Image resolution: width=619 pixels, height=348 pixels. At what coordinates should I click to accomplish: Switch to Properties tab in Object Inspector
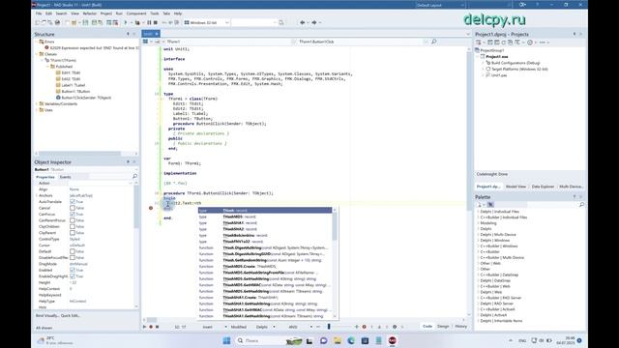click(45, 177)
